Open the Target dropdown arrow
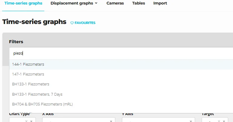Screen dimensions: 233x122 224,121
